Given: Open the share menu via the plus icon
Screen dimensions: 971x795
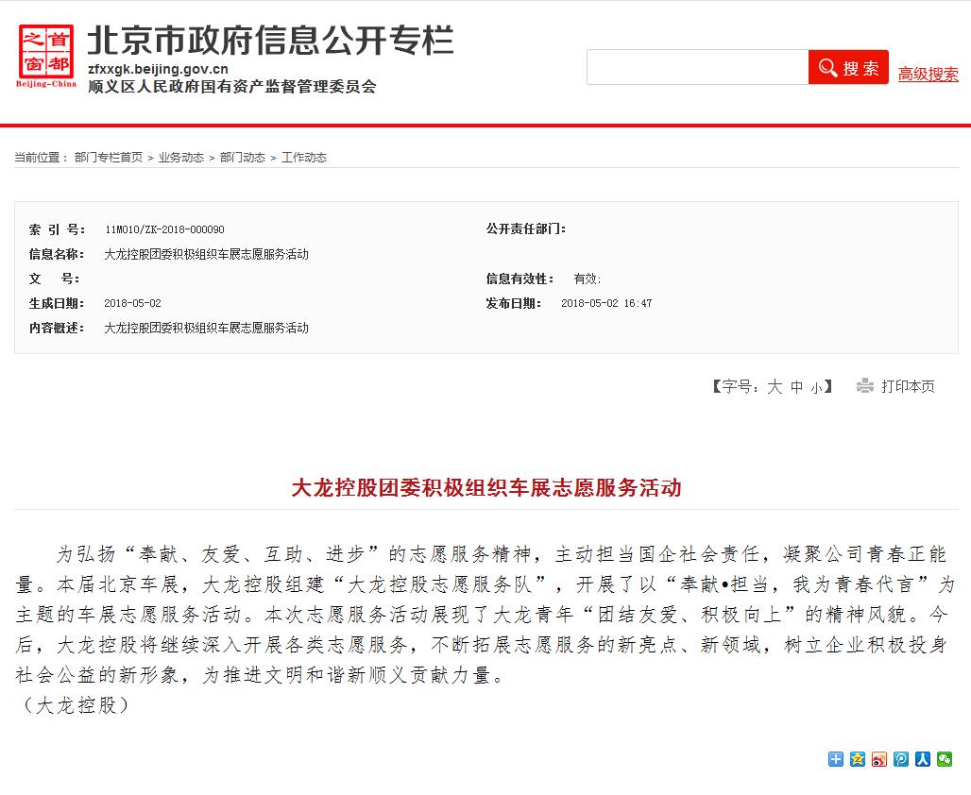Looking at the screenshot, I should click(835, 759).
